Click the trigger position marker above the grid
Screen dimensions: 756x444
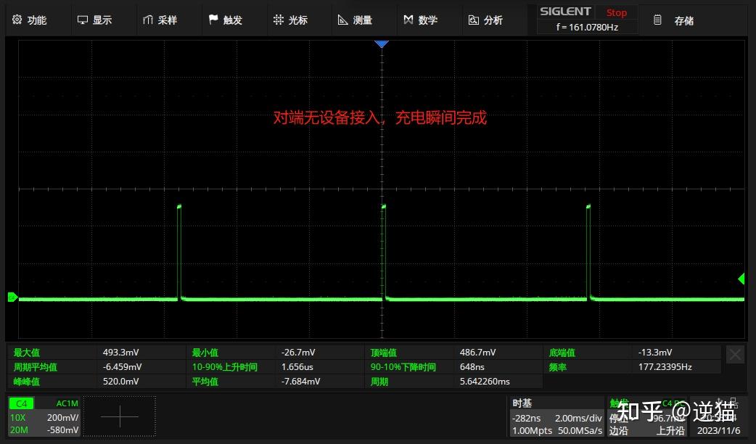(382, 44)
